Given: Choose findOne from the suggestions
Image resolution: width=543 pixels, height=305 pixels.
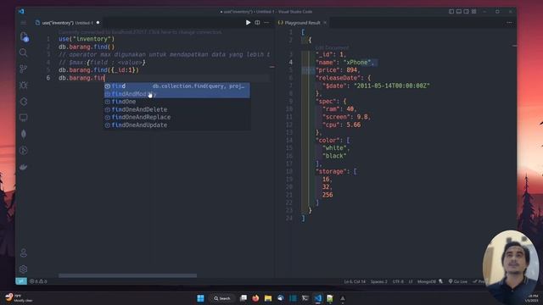Looking at the screenshot, I should click(x=177, y=102).
